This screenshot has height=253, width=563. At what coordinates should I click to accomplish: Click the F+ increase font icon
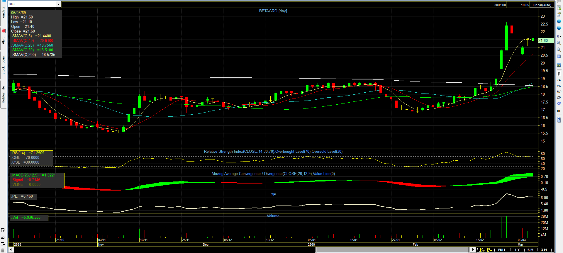pos(482,250)
